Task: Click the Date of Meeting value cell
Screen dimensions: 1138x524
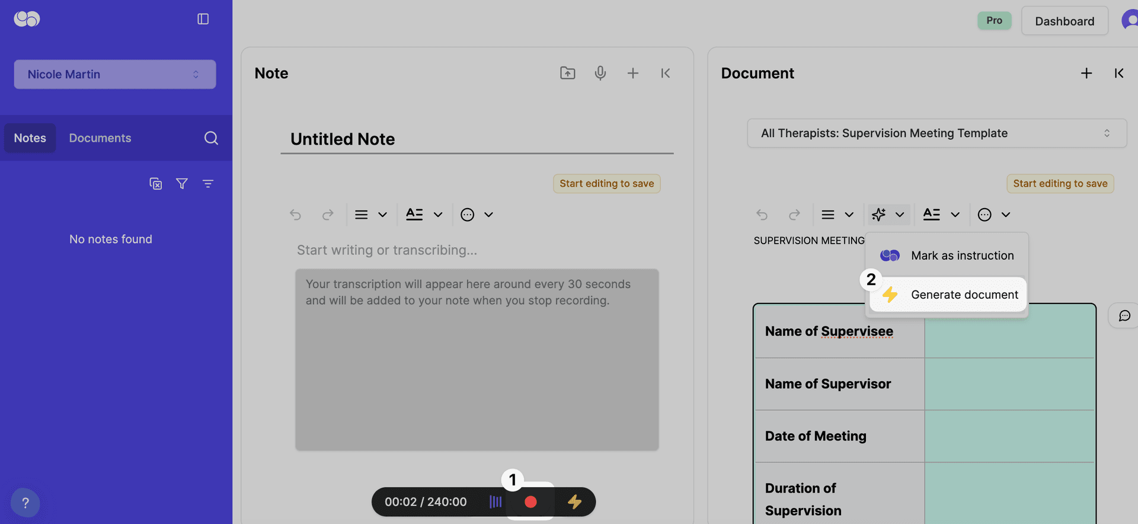Action: tap(1009, 436)
